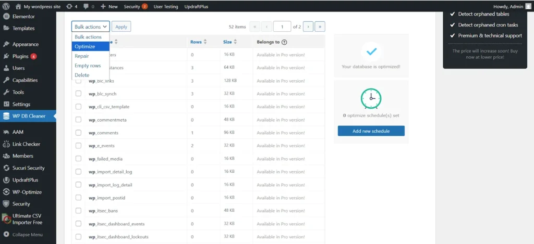Open the home icon for My wordpress site
534x244 pixels.
coord(18,6)
